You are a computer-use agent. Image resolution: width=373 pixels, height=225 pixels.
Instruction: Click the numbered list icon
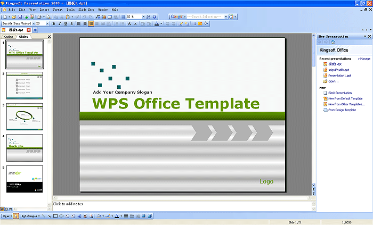pos(117,24)
